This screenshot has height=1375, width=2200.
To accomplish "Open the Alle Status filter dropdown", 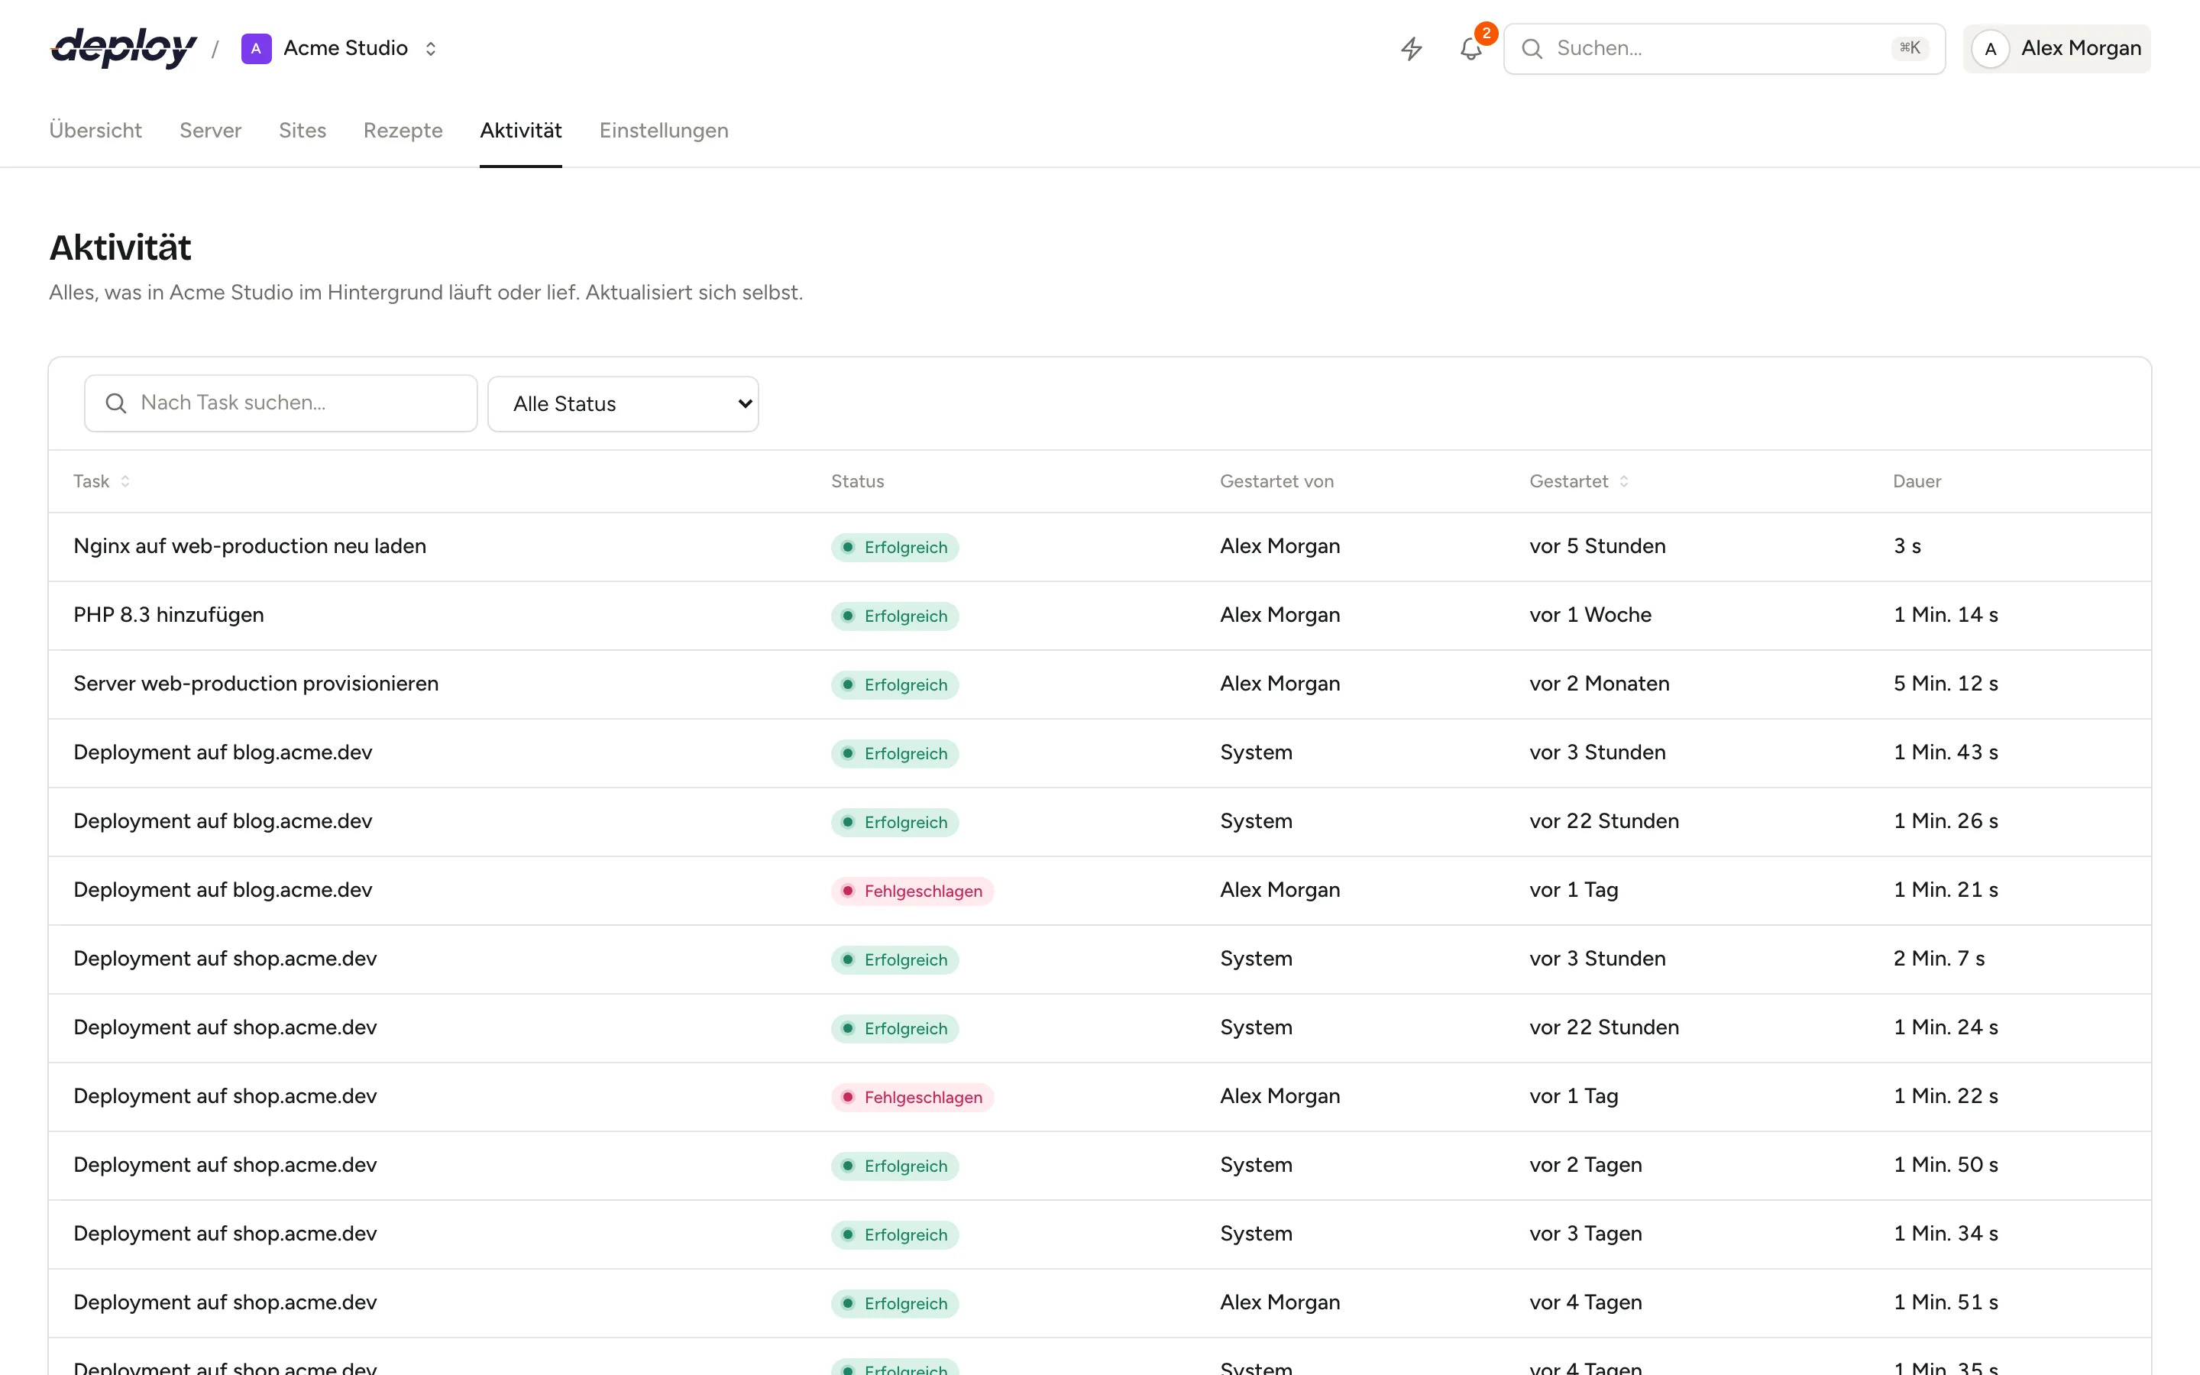I will point(623,404).
